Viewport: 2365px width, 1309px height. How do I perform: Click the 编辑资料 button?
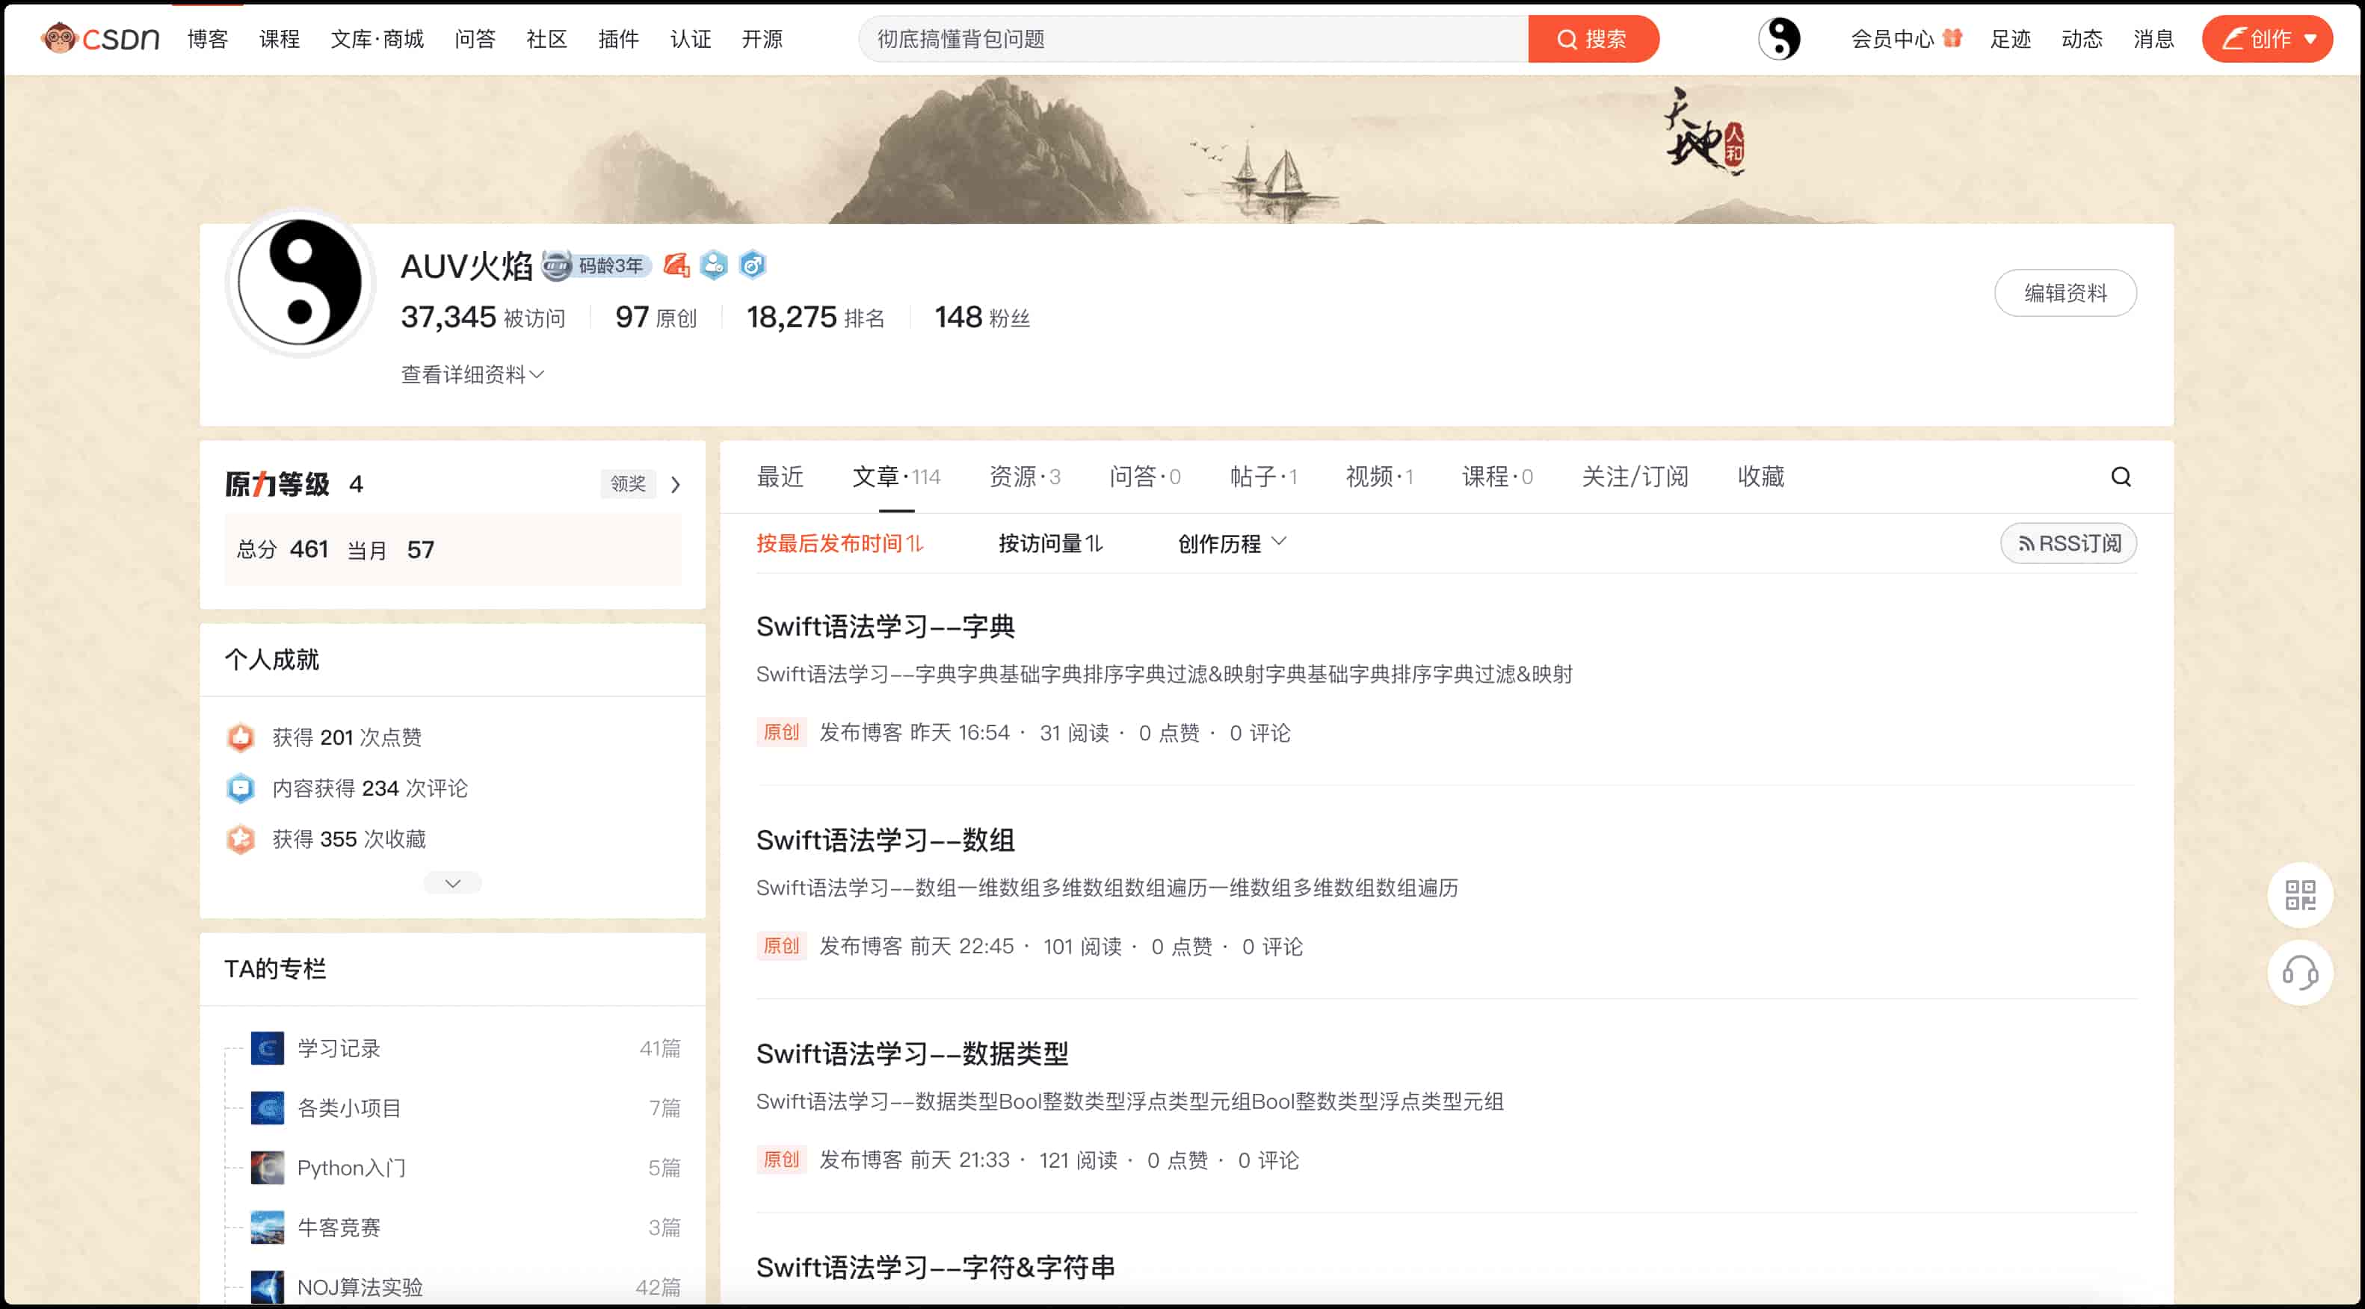[x=2066, y=293]
